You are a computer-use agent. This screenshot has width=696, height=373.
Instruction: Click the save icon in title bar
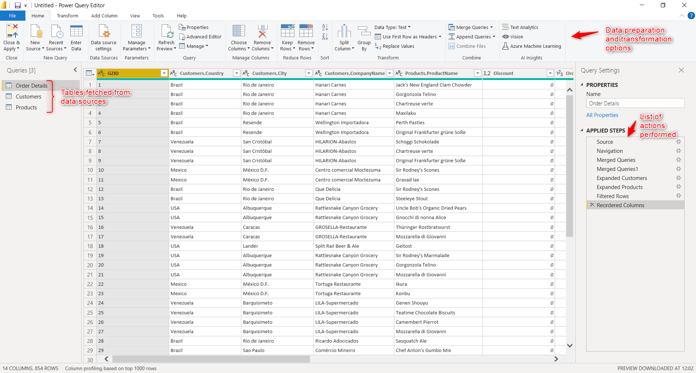[17, 5]
